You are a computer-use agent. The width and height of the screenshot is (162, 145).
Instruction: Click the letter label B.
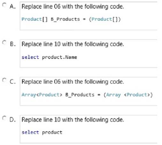coord(13,44)
